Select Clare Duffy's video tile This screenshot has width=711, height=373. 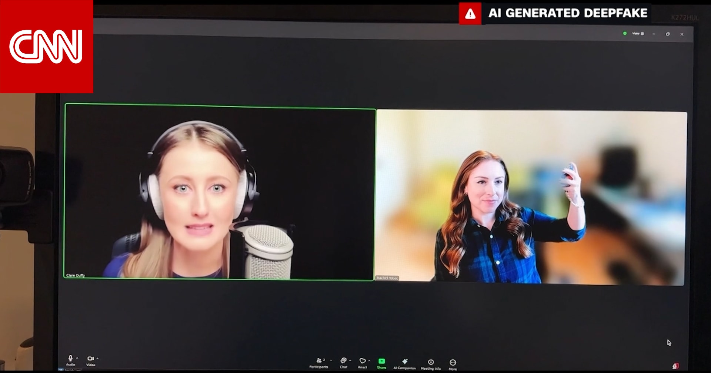[x=219, y=192]
